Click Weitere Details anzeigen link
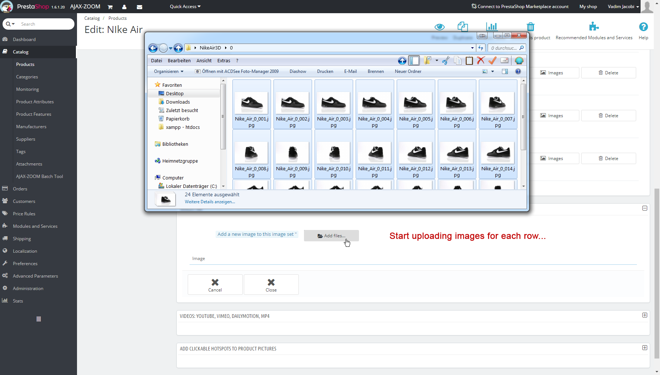This screenshot has width=660, height=375. coord(210,202)
